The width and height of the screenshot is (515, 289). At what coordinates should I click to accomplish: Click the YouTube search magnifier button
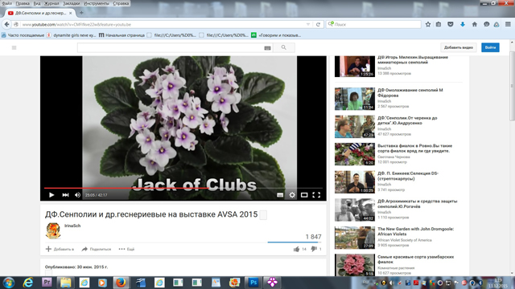[284, 48]
